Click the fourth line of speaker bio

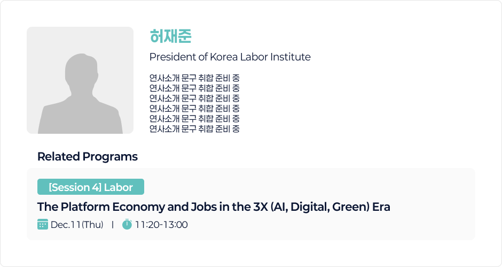click(x=194, y=109)
